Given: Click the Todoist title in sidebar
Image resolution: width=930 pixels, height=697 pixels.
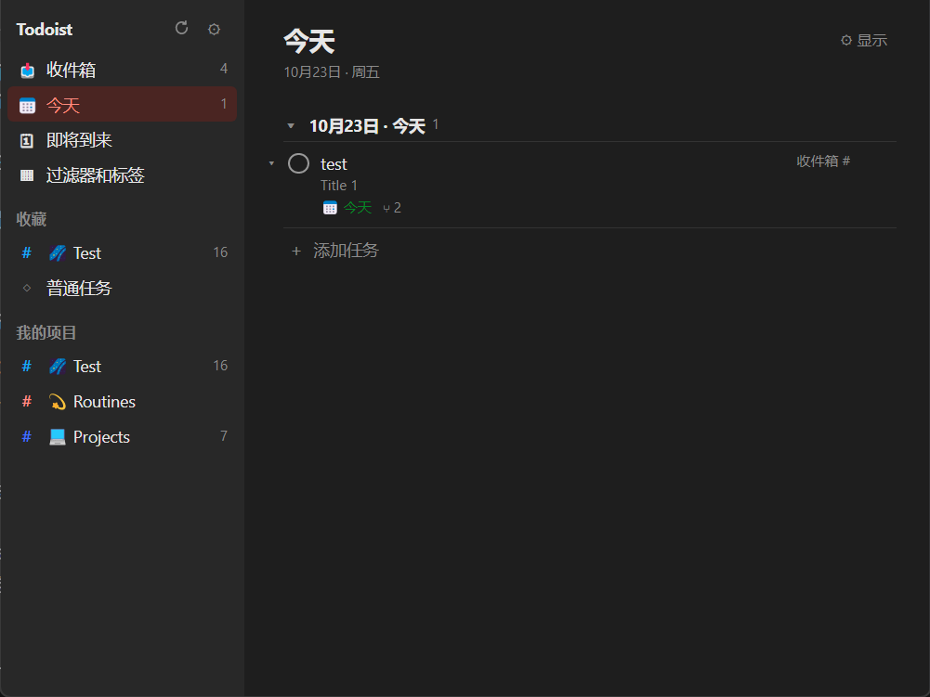Looking at the screenshot, I should 45,29.
